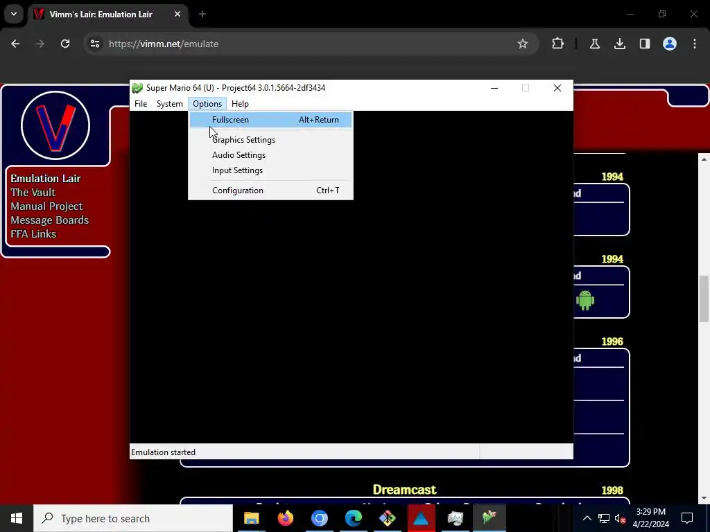Image resolution: width=710 pixels, height=532 pixels.
Task: Open Chrome Labs flask icon
Action: [x=595, y=44]
